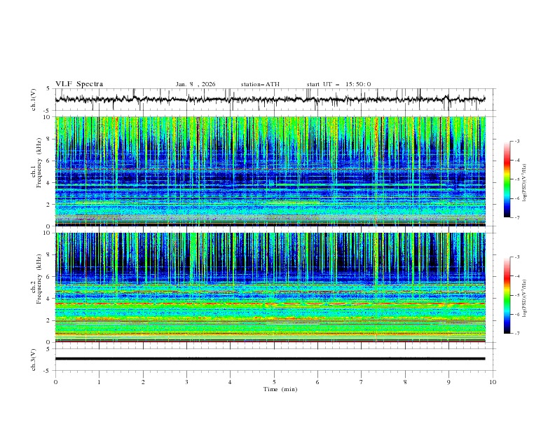Click the upper colorbar's log(PSD) label
The image size is (555, 429).
pyautogui.click(x=524, y=183)
